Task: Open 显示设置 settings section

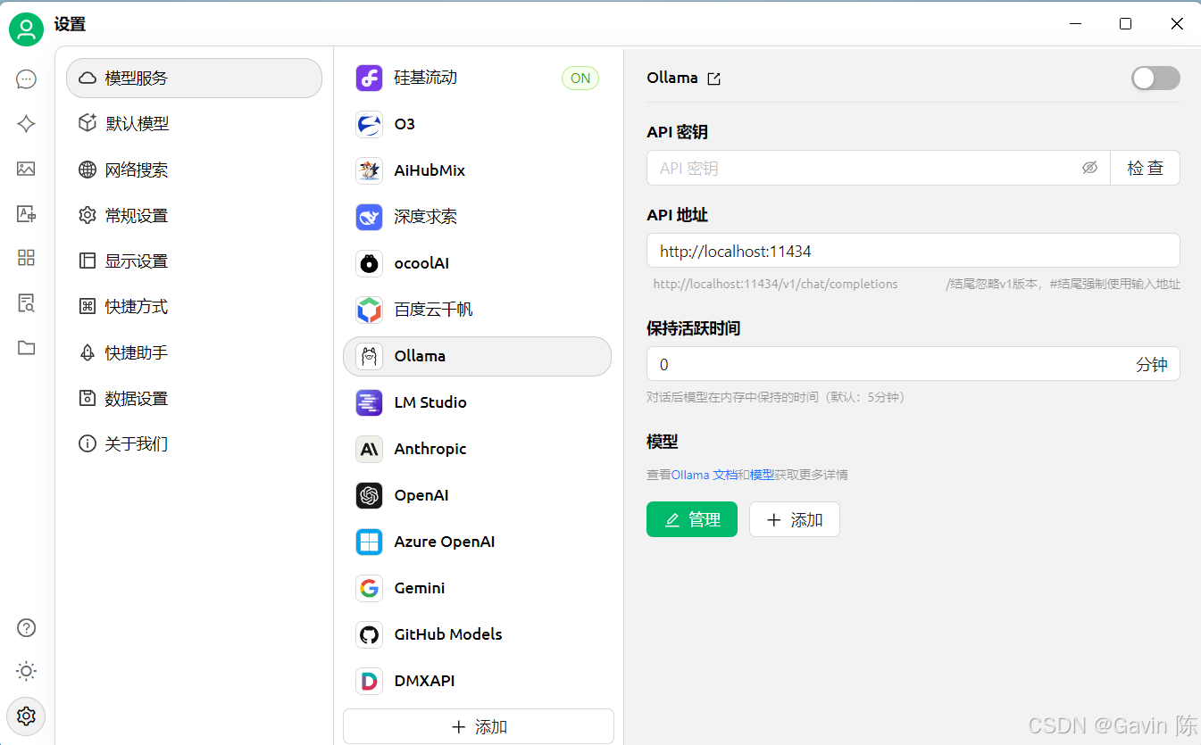Action: [194, 261]
